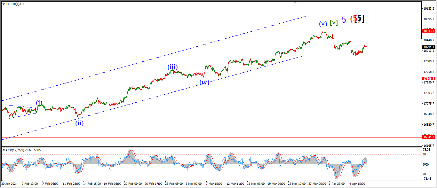Select the chart shift triangle marker

(295, 2)
